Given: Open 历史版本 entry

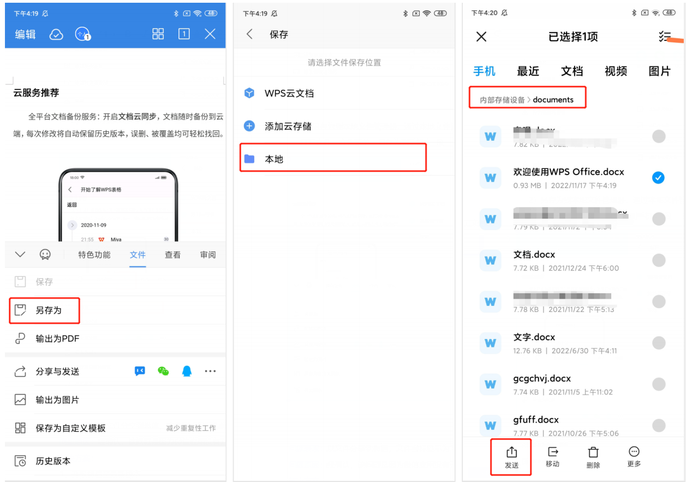Looking at the screenshot, I should [115, 461].
